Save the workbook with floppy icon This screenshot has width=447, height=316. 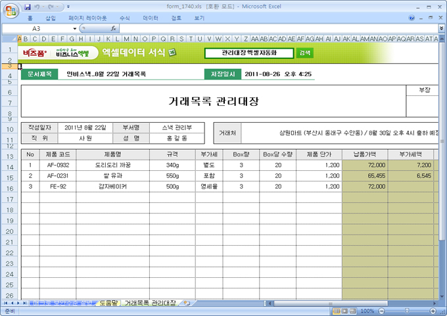click(x=28, y=7)
